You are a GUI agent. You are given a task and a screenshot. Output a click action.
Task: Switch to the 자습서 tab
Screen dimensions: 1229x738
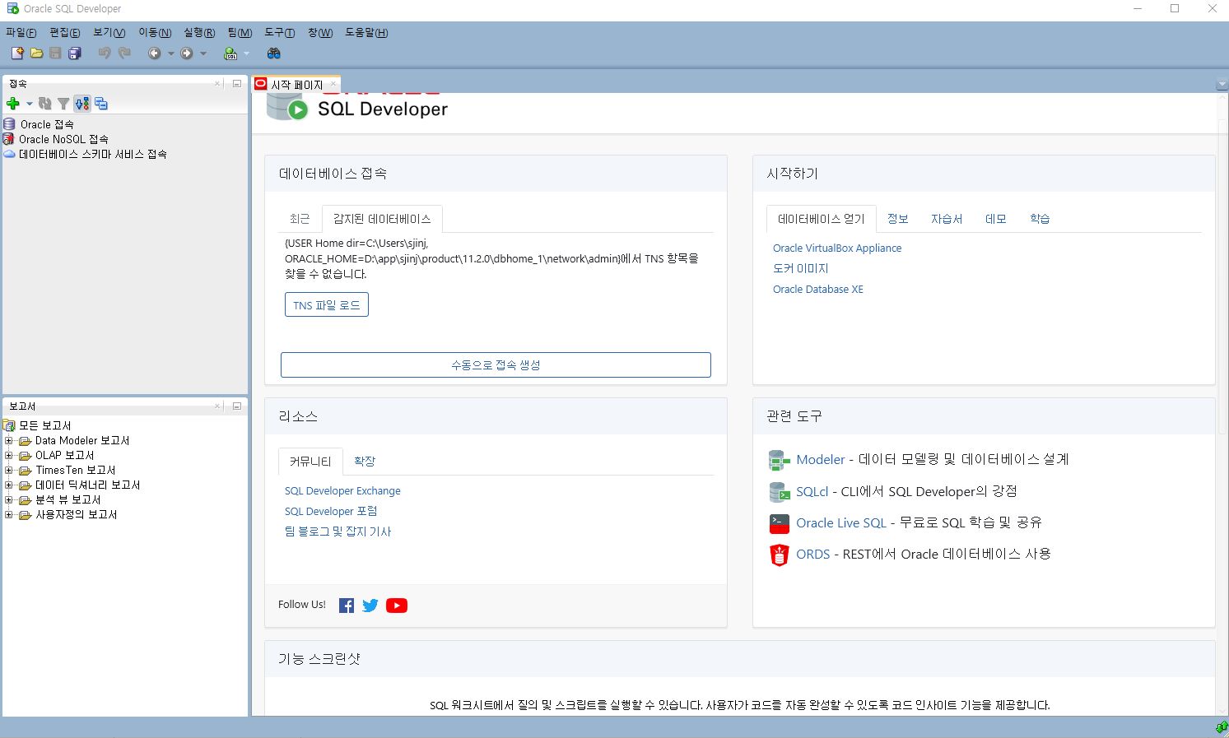pyautogui.click(x=947, y=219)
